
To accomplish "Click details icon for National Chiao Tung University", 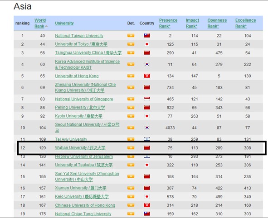I will click(131, 213).
